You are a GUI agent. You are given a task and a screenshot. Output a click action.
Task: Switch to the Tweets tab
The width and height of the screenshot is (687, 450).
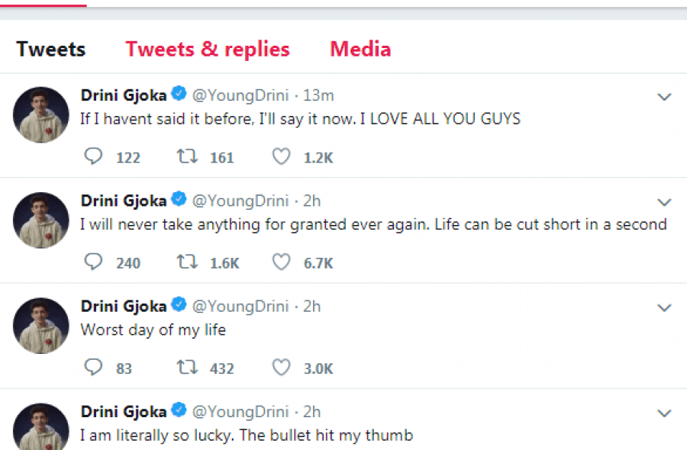[x=50, y=50]
